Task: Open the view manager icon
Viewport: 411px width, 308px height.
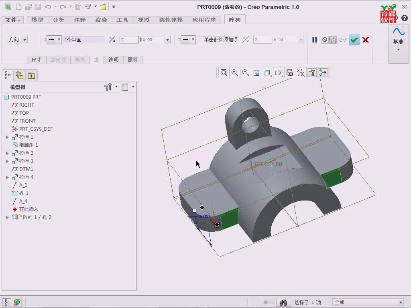Action: pyautogui.click(x=290, y=73)
